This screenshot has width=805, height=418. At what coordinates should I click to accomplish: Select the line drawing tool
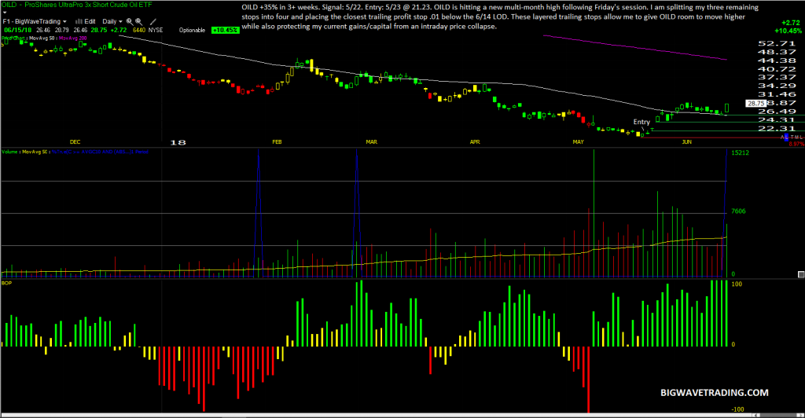point(153,21)
